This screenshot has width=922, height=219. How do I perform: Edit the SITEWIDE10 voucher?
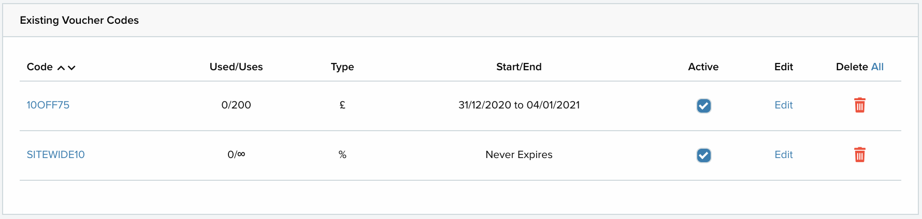click(x=783, y=154)
